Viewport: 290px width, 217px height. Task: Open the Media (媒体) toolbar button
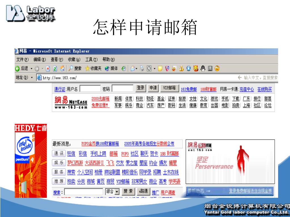[x=111, y=68]
